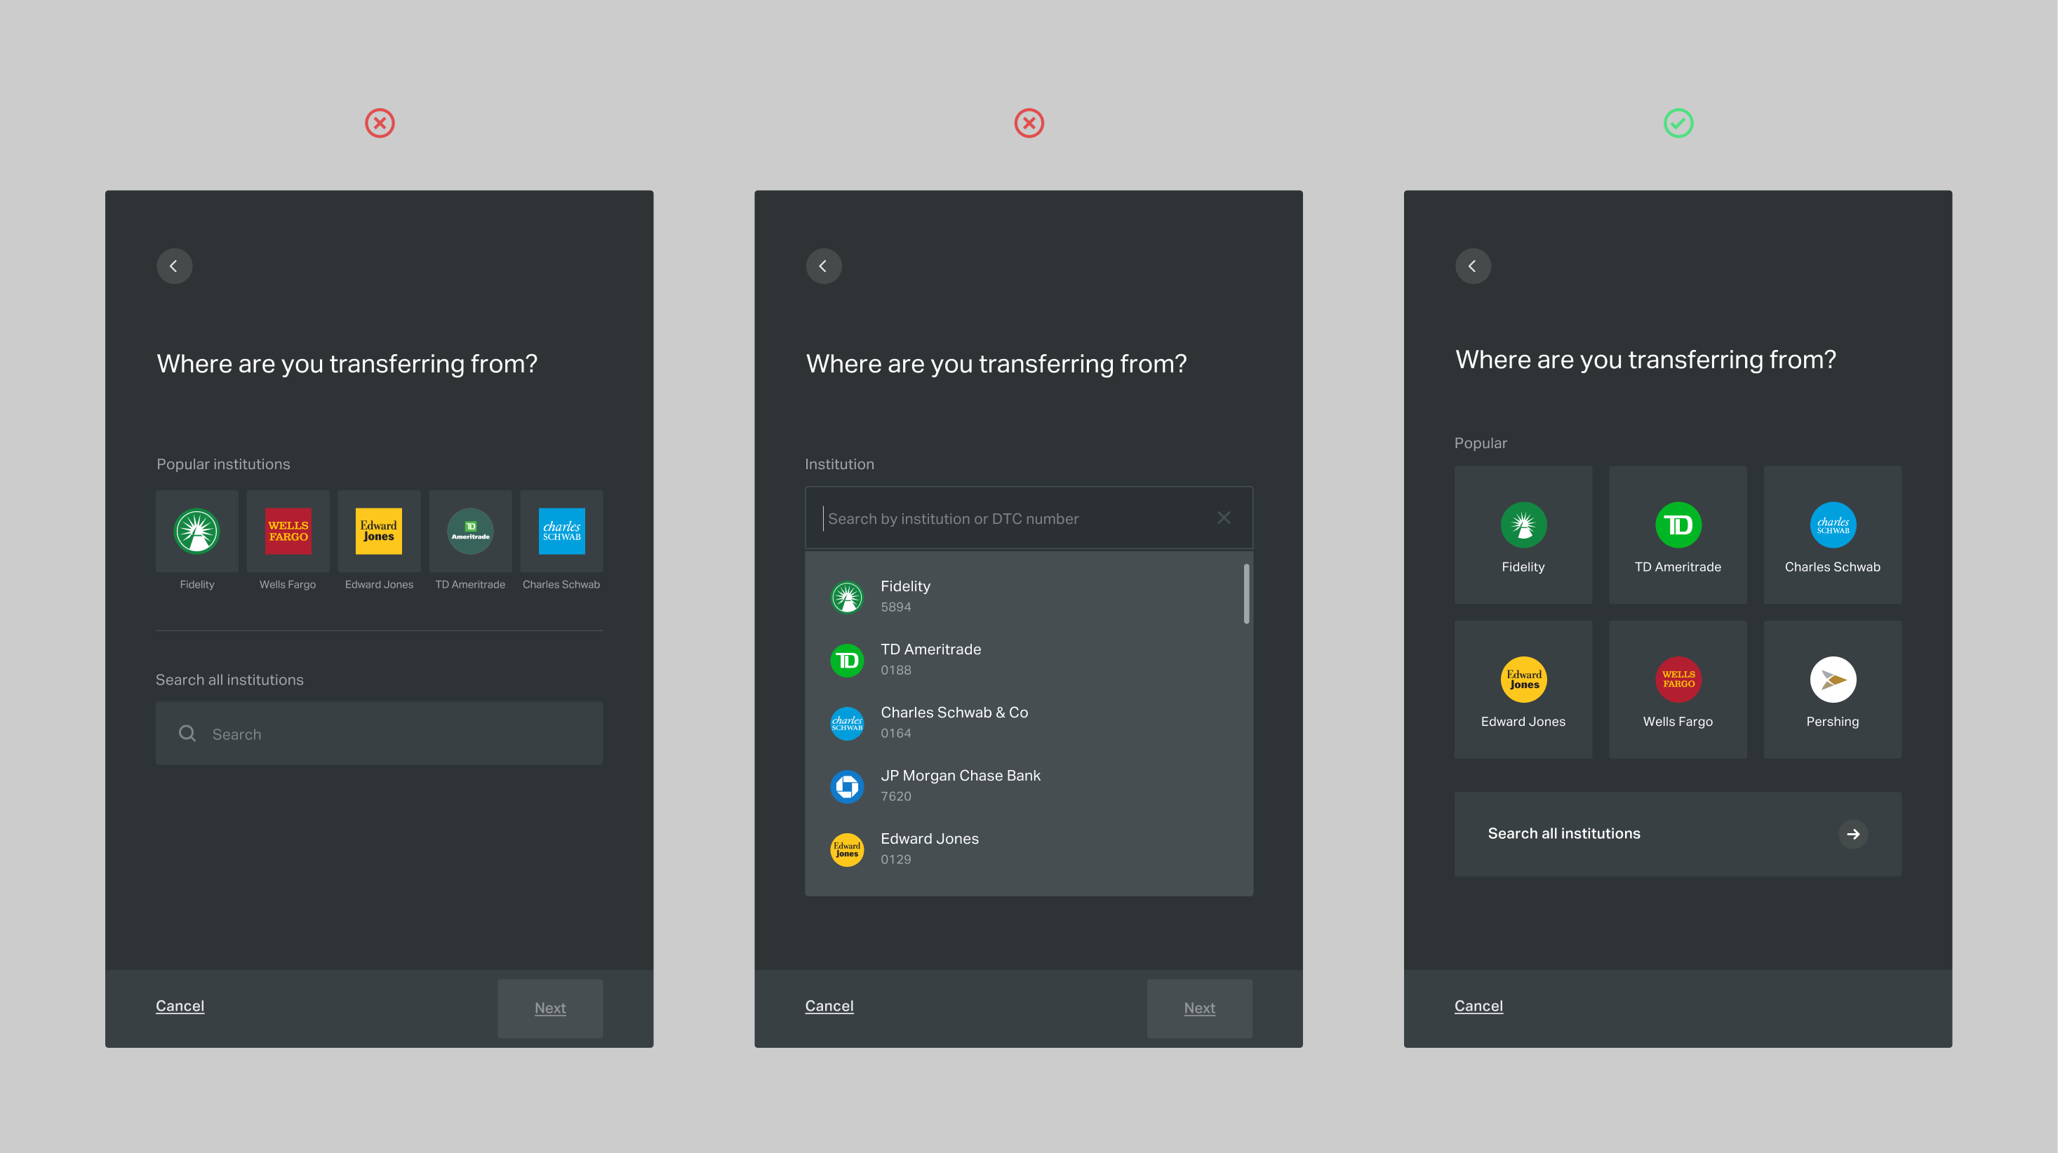The height and width of the screenshot is (1153, 2058).
Task: Choose TD Ameritrade tile in the six-tile grid
Action: tap(1677, 535)
